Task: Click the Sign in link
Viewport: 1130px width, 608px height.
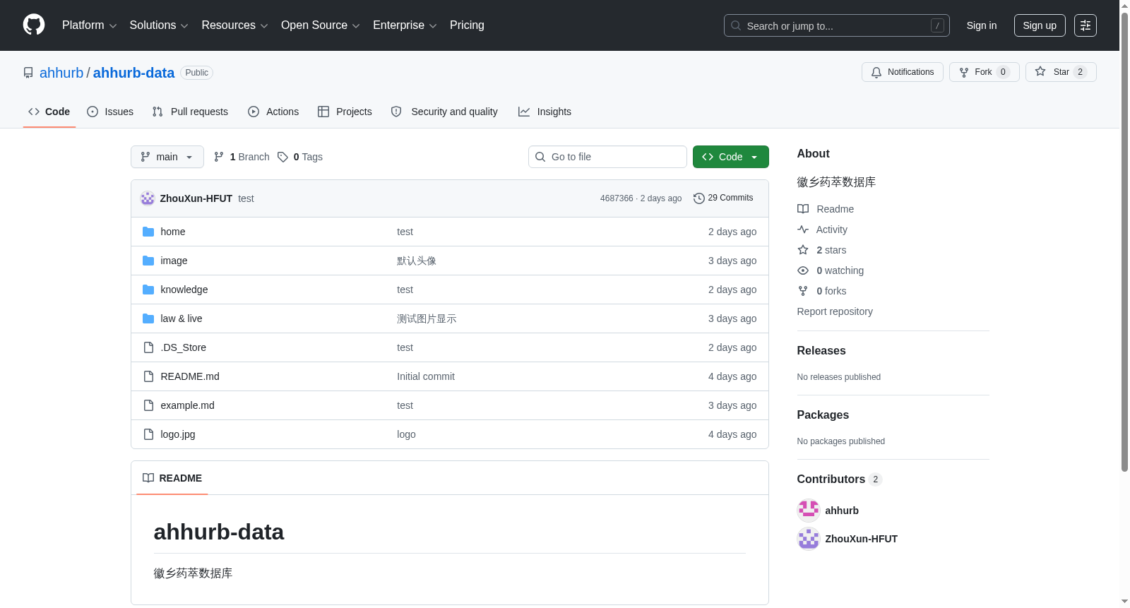Action: click(982, 25)
